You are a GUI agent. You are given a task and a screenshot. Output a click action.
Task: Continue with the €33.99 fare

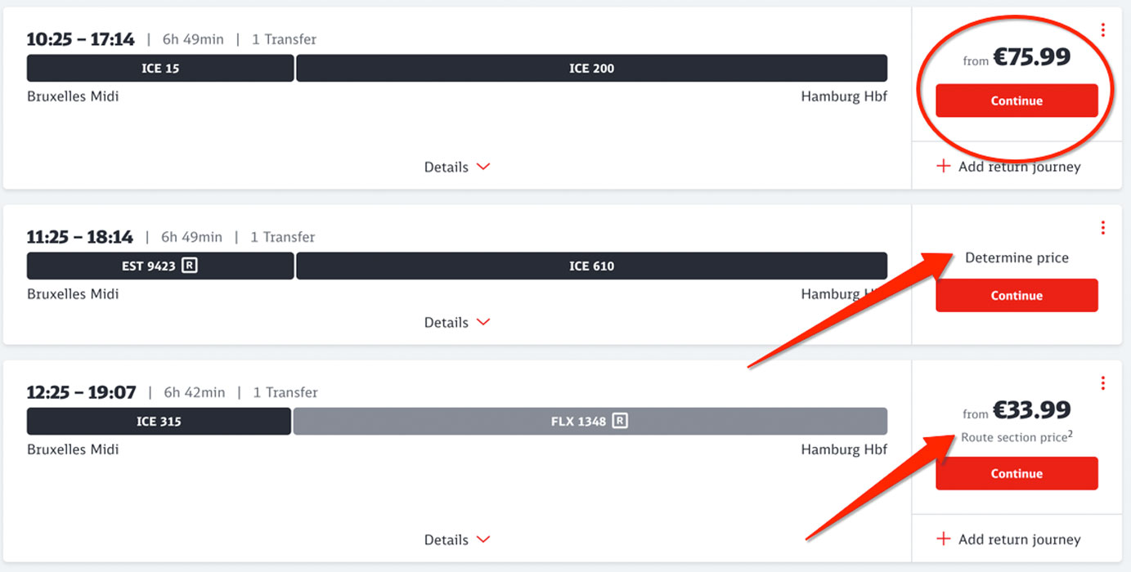point(1017,474)
